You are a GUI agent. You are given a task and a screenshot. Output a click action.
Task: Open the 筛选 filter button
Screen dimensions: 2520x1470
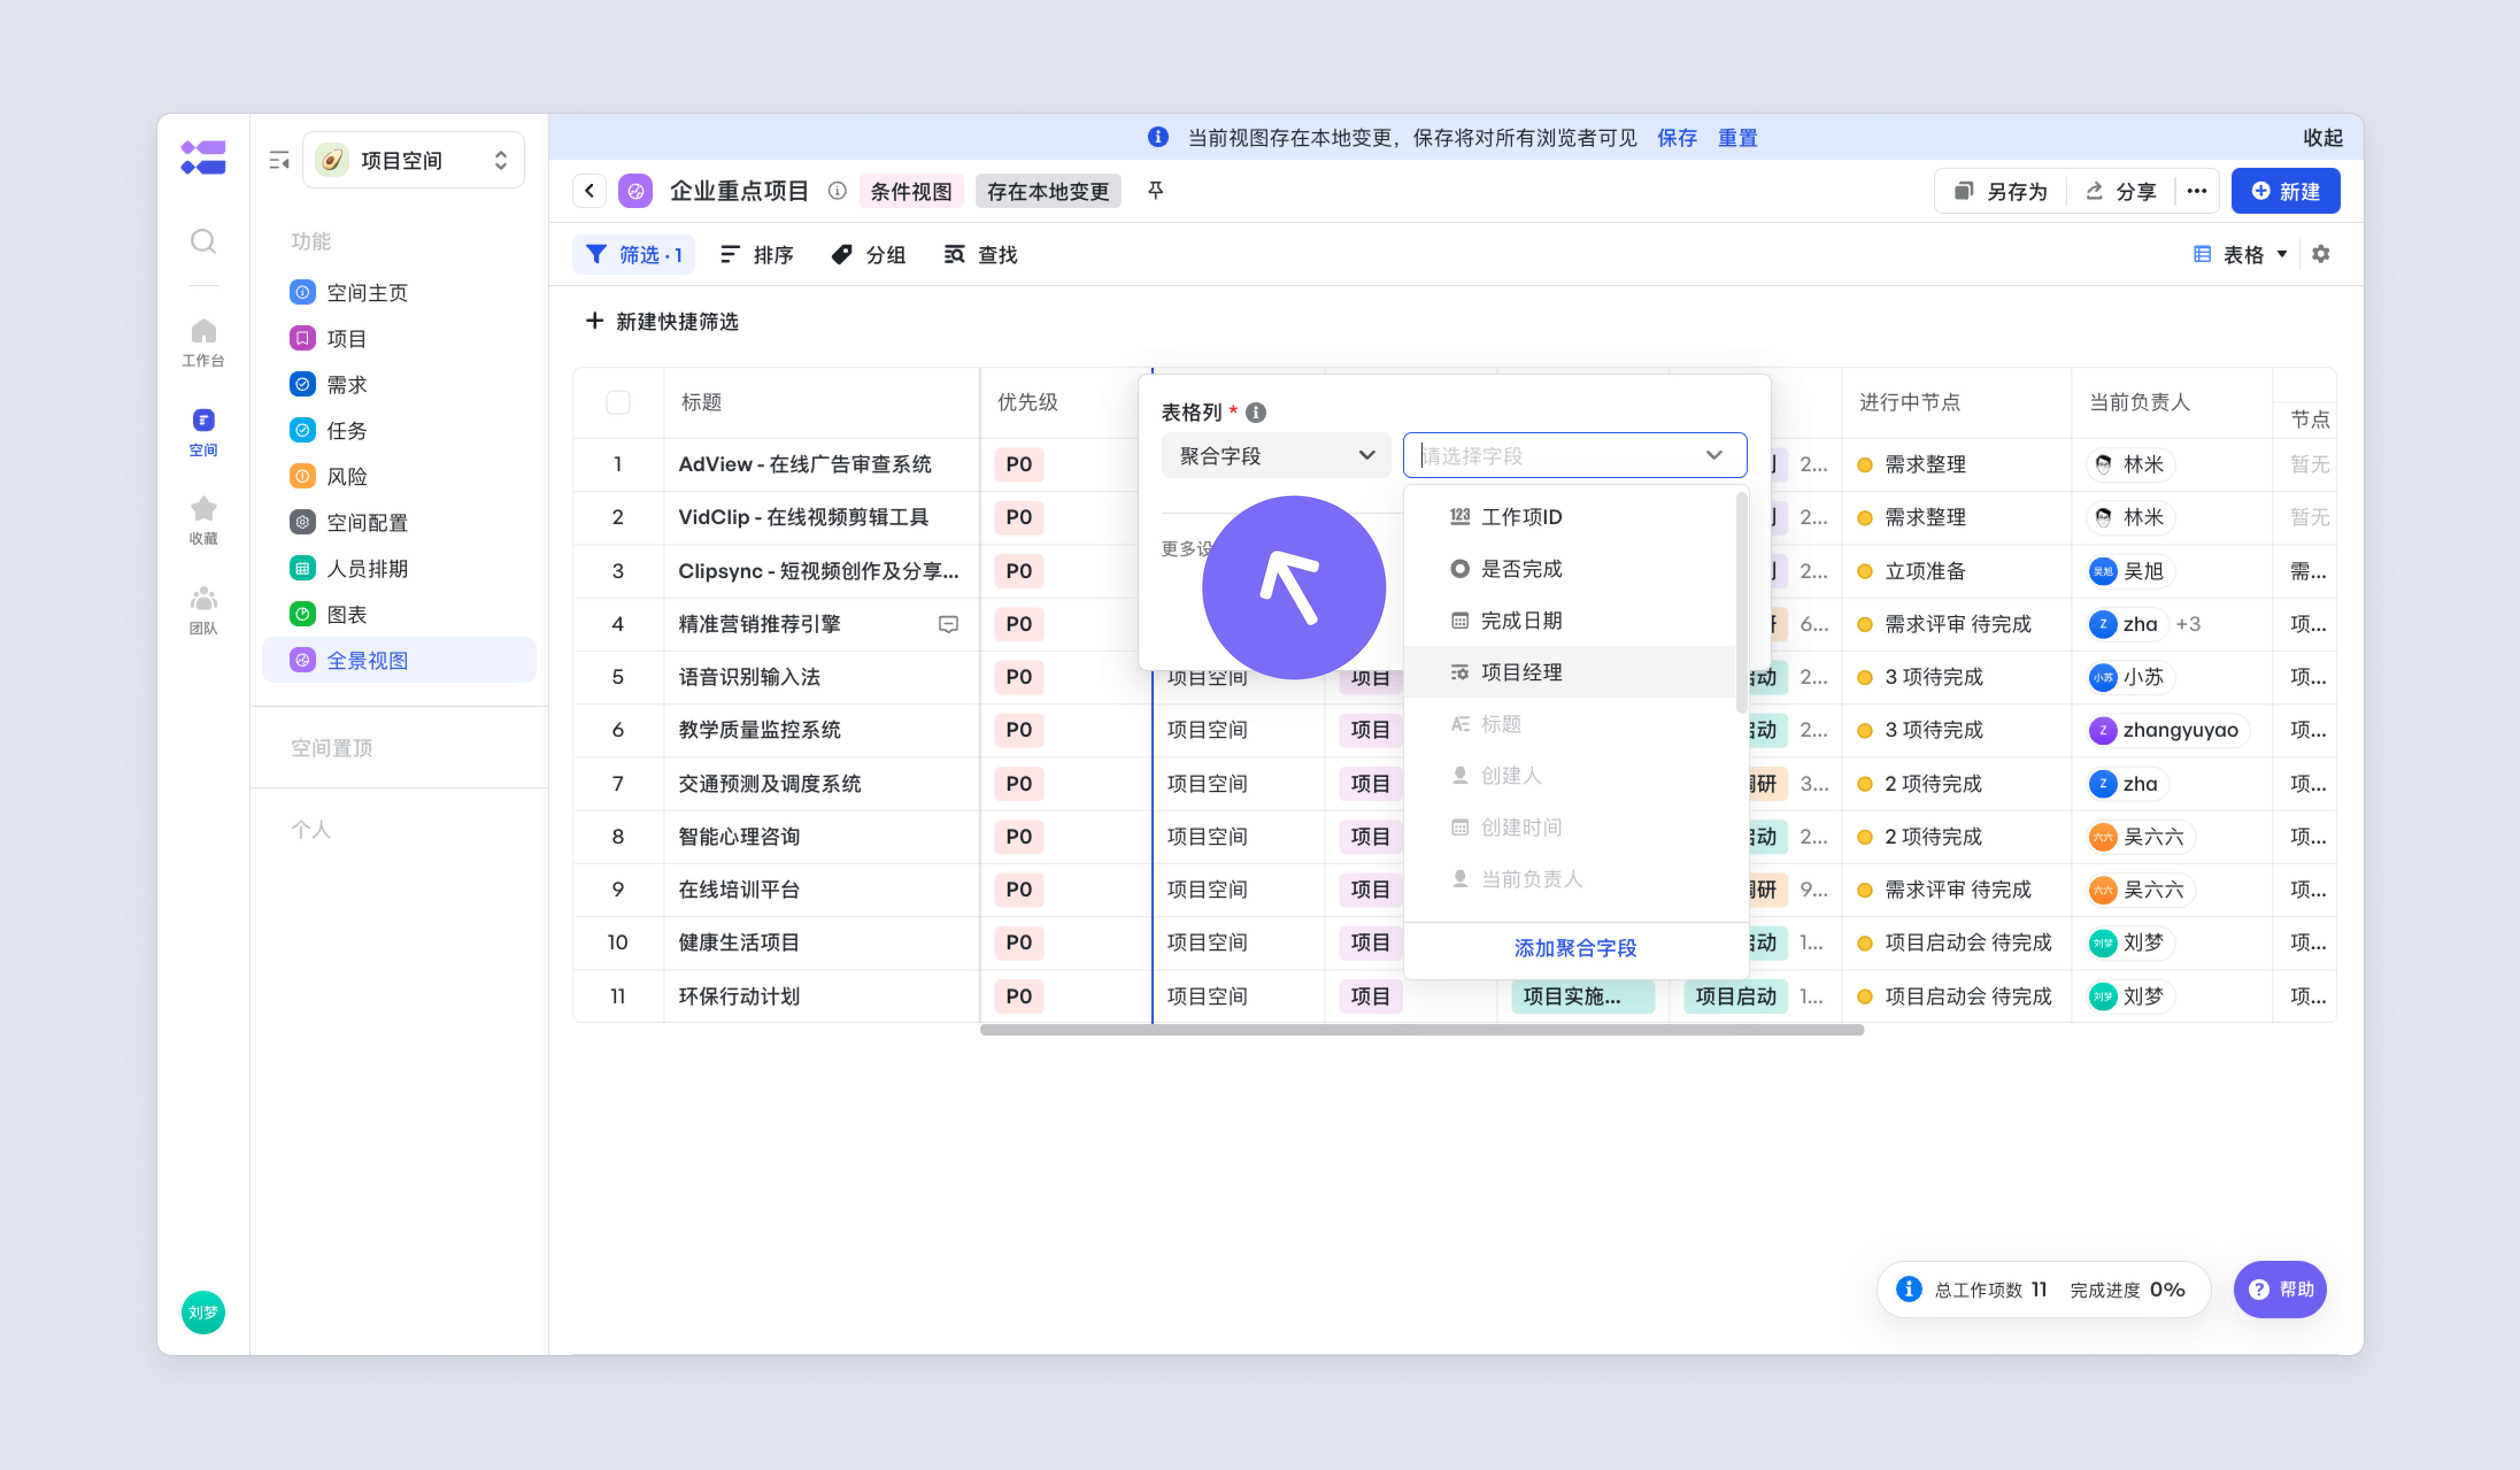[x=634, y=255]
